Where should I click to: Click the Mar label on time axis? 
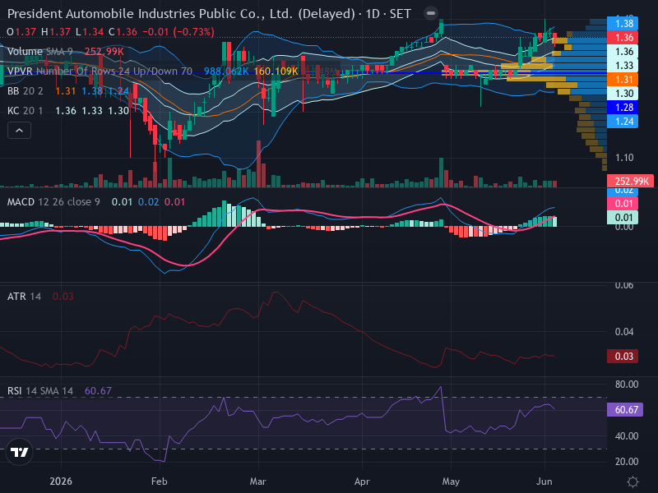(x=258, y=481)
